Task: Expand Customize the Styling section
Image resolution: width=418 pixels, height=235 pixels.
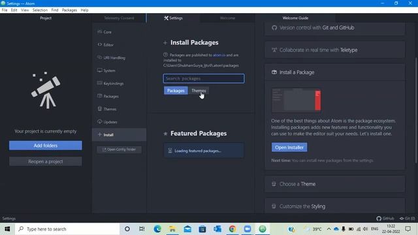Action: pos(335,206)
